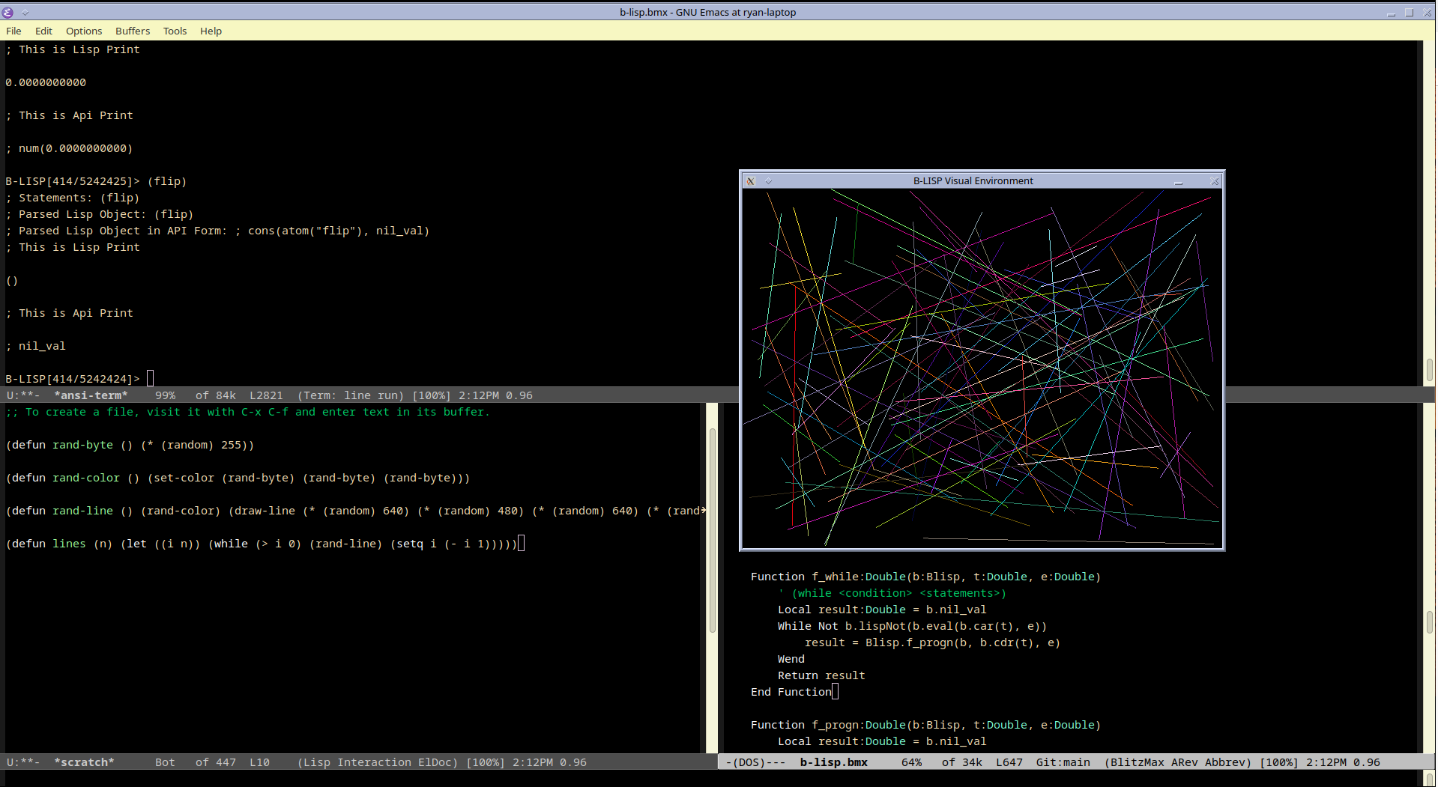Click the random lines drawing canvas
1438x787 pixels.
[982, 368]
